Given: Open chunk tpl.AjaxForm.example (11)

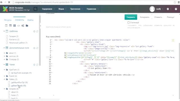Looking at the screenshot, I should [x=21, y=73].
